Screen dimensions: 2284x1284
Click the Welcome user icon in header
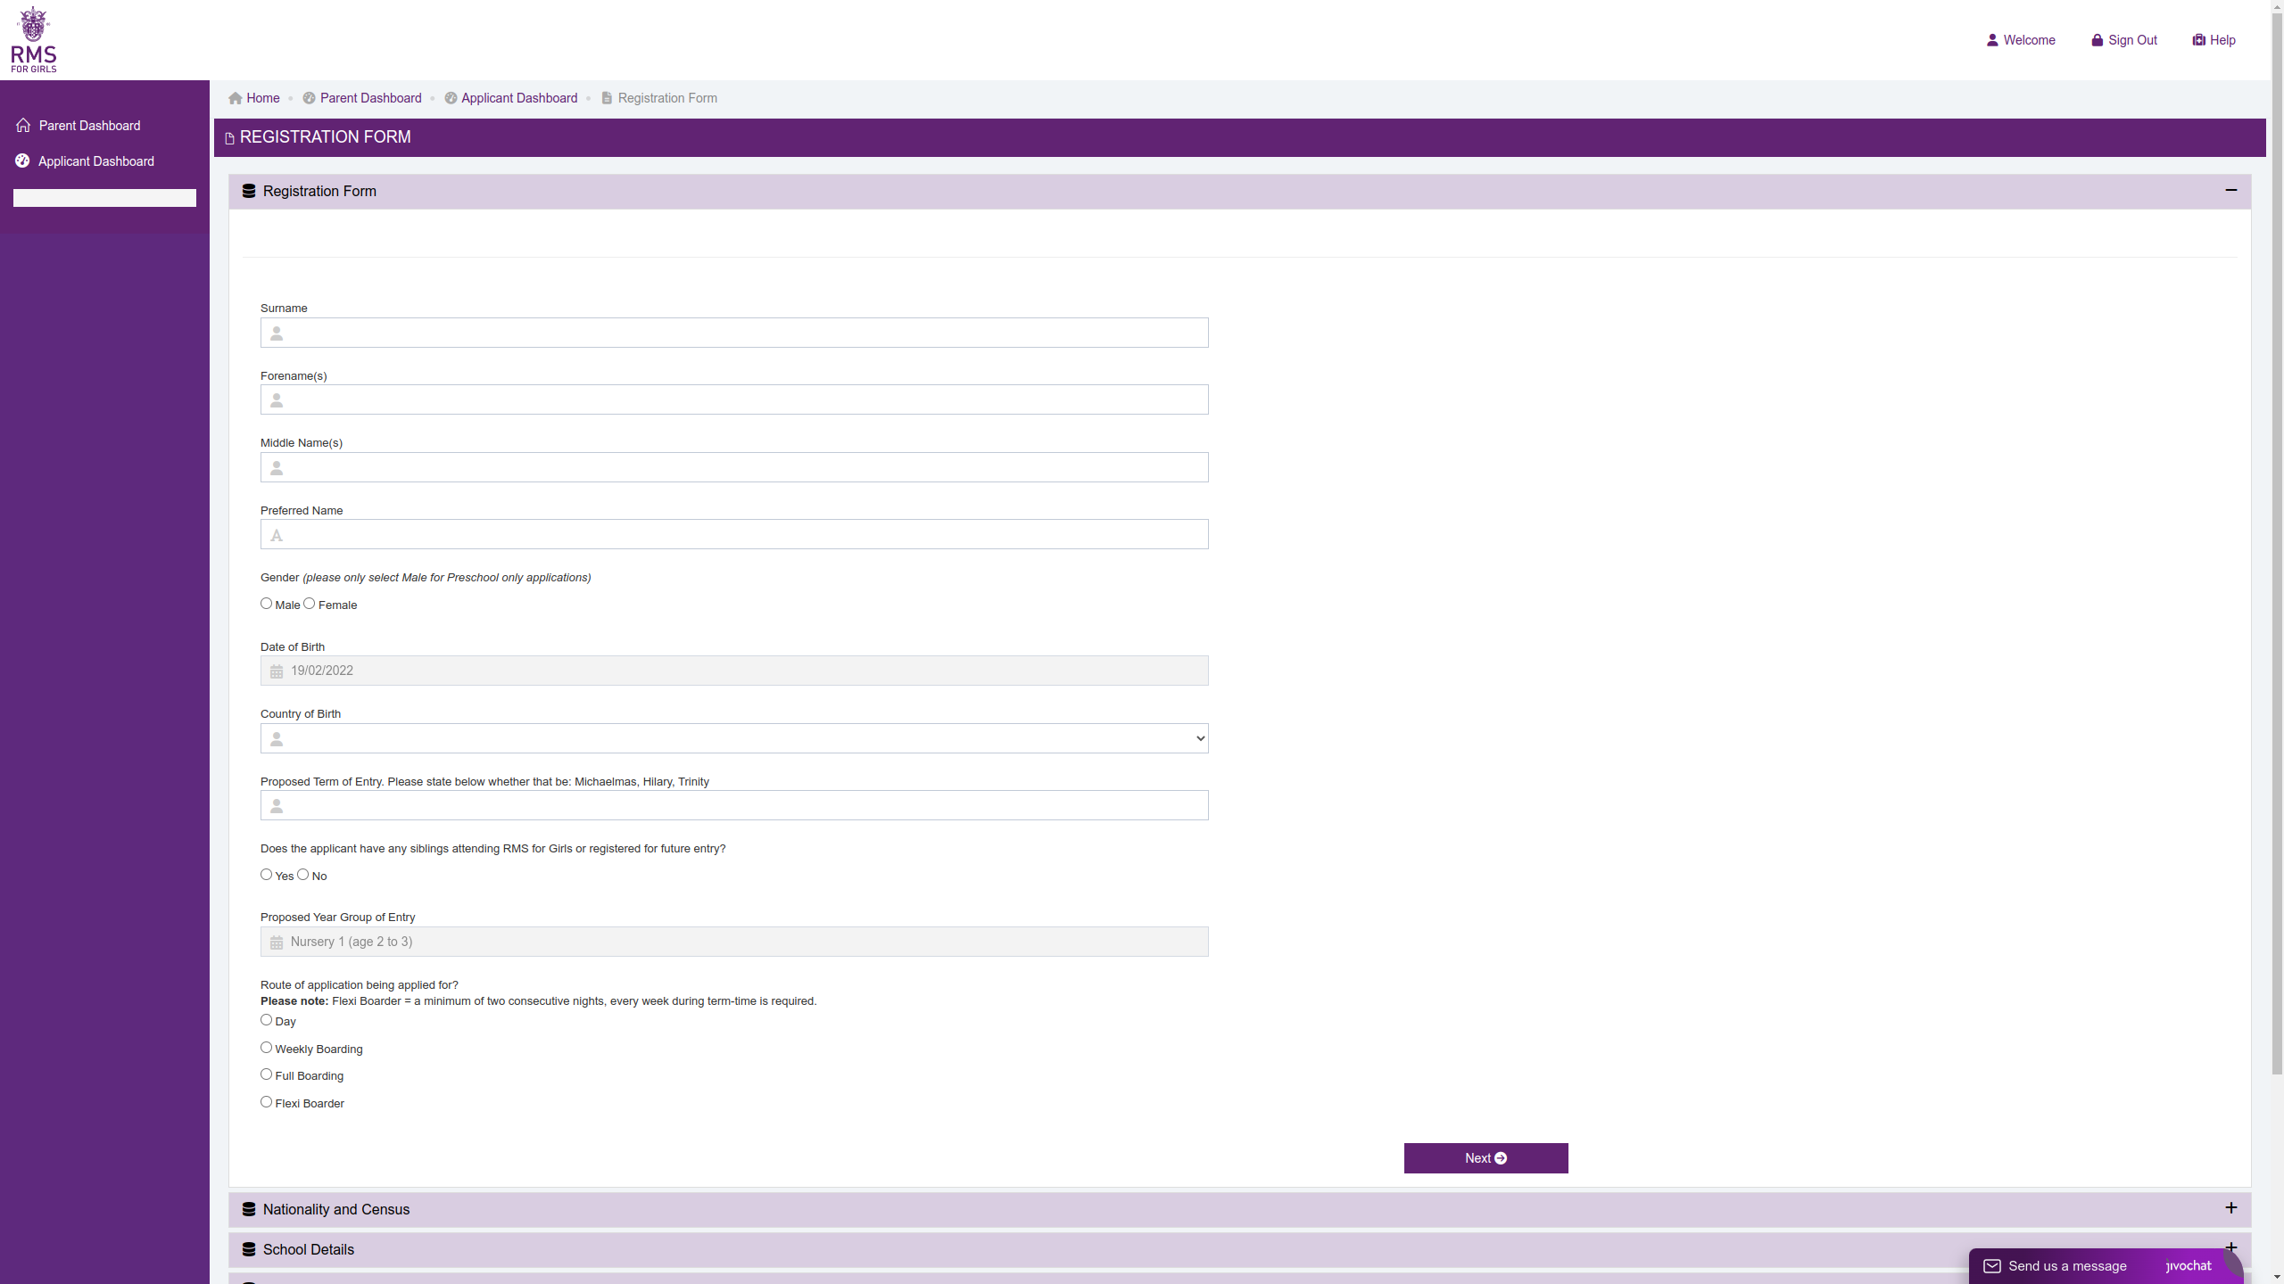[x=1990, y=39]
